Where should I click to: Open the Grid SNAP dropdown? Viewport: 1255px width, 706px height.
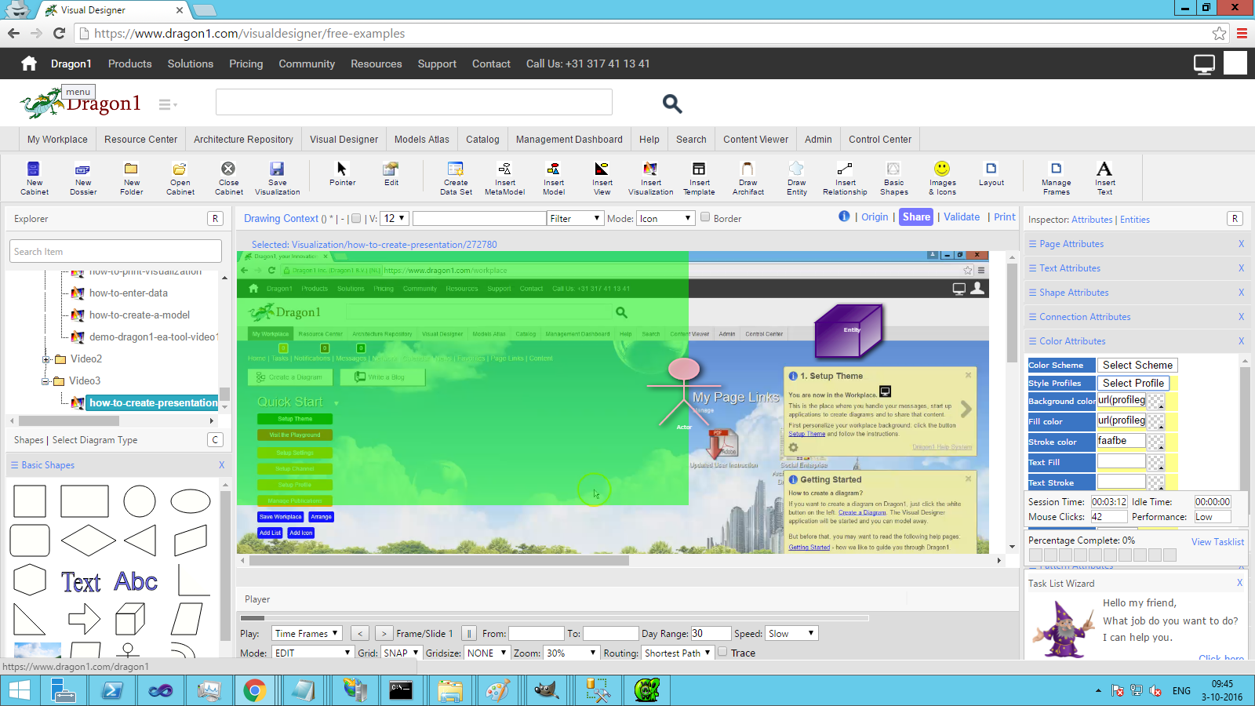(x=401, y=653)
